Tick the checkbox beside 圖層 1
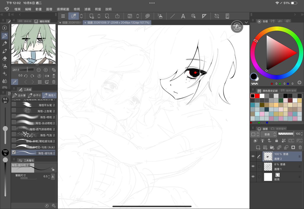Viewport: 304px width, 209px height. (x=259, y=167)
